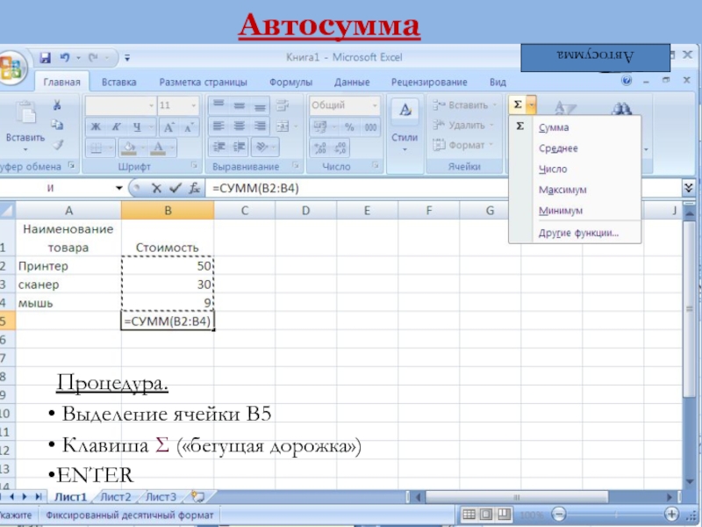Toggle right text alignment
Image resolution: width=702 pixels, height=527 pixels.
[260, 126]
